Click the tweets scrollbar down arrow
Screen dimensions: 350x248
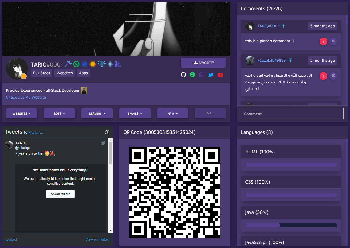(x=111, y=230)
